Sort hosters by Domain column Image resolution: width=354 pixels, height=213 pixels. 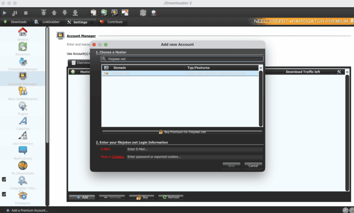(147, 68)
